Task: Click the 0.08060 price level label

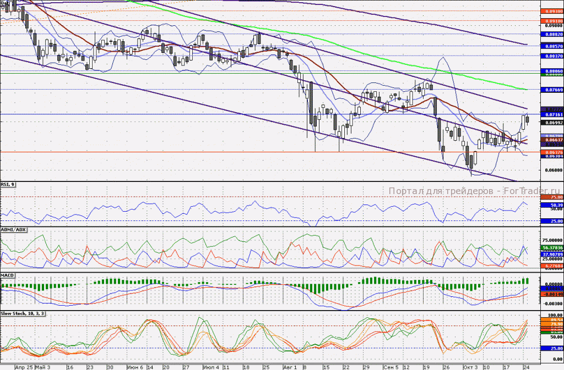Action: [x=552, y=71]
